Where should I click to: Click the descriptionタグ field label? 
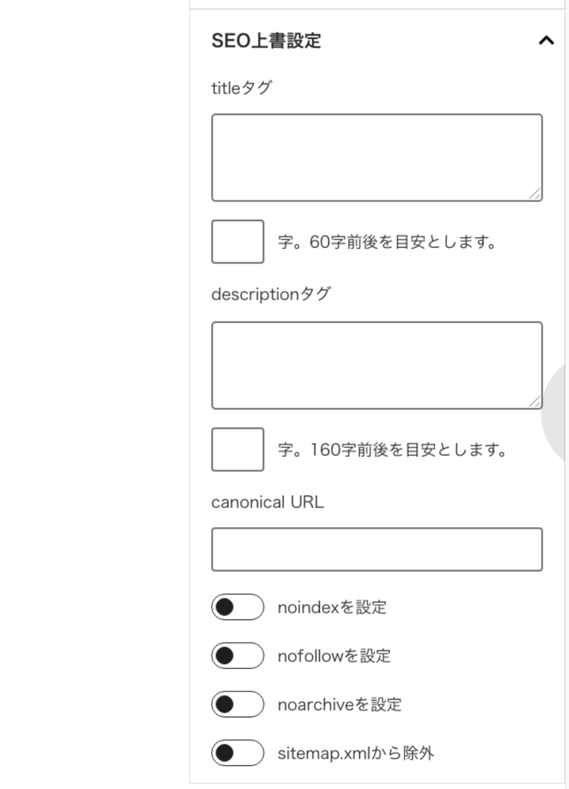[x=271, y=294]
